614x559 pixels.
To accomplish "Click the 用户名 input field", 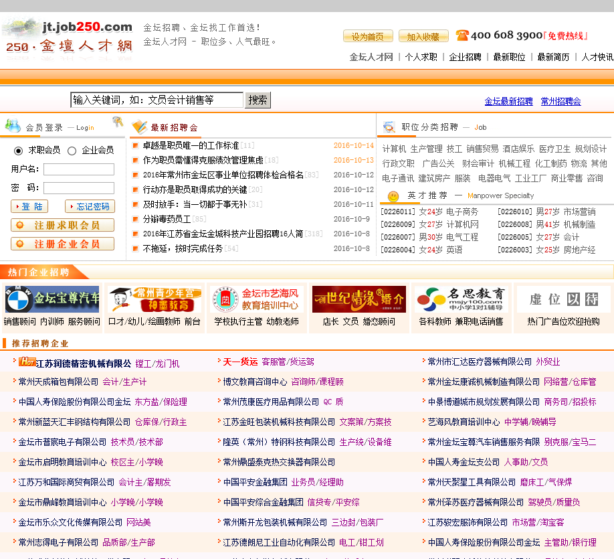I will point(79,169).
